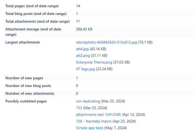Click the Number of new attachments label
Screen dimensions: 195x135
pos(30,93)
